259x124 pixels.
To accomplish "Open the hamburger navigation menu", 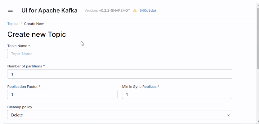I will click(x=10, y=11).
